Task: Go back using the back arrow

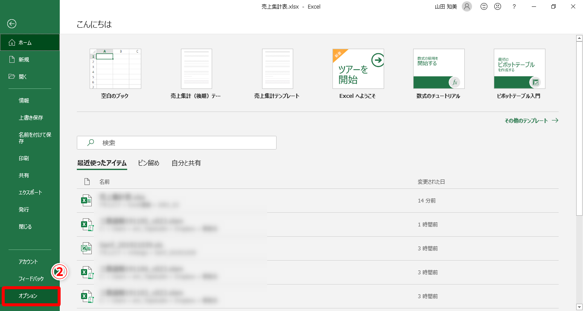Action: (x=12, y=24)
